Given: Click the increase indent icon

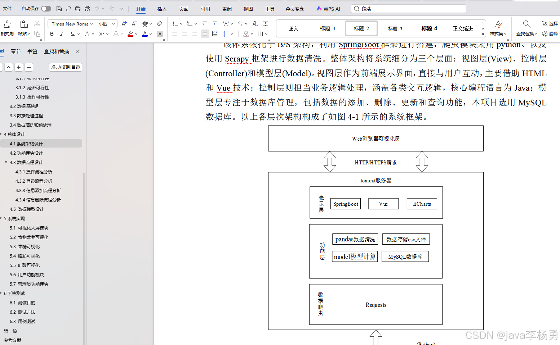Looking at the screenshot, I should [215, 24].
